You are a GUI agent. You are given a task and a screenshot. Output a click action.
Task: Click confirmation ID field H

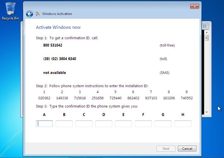point(183,124)
